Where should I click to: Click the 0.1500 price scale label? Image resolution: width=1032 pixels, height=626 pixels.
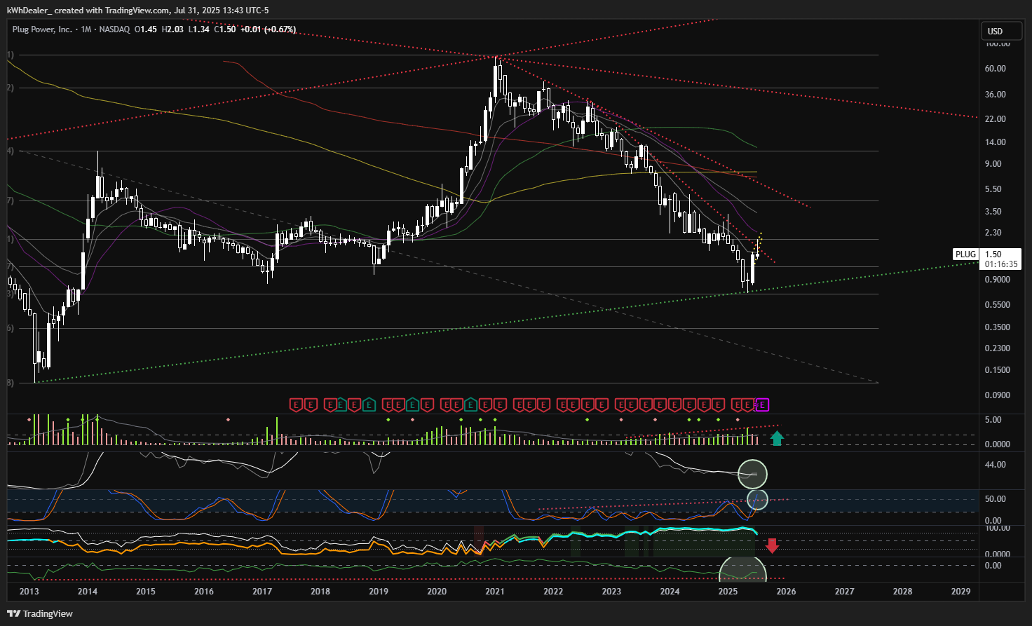(x=998, y=370)
